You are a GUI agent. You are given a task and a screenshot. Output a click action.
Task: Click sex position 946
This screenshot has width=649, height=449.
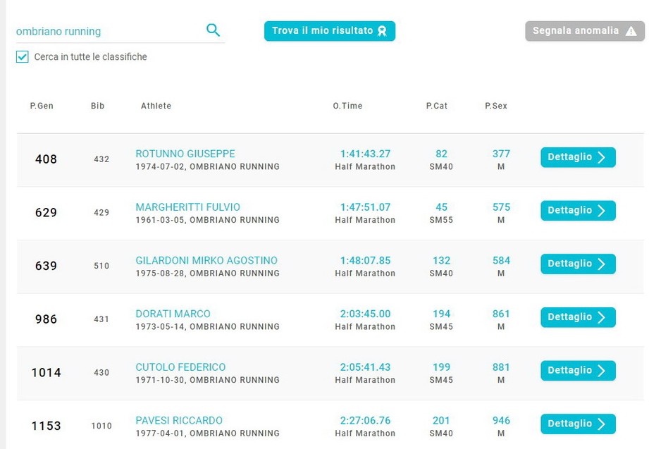click(501, 420)
